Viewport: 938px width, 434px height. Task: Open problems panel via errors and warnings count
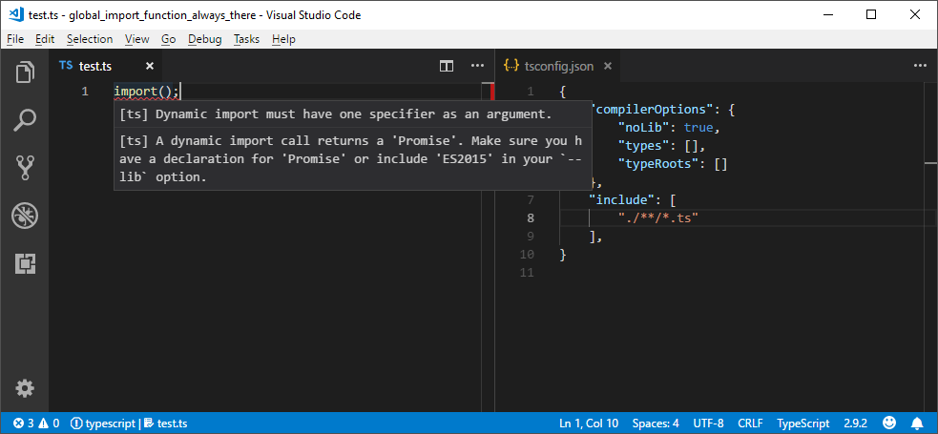[x=36, y=424]
